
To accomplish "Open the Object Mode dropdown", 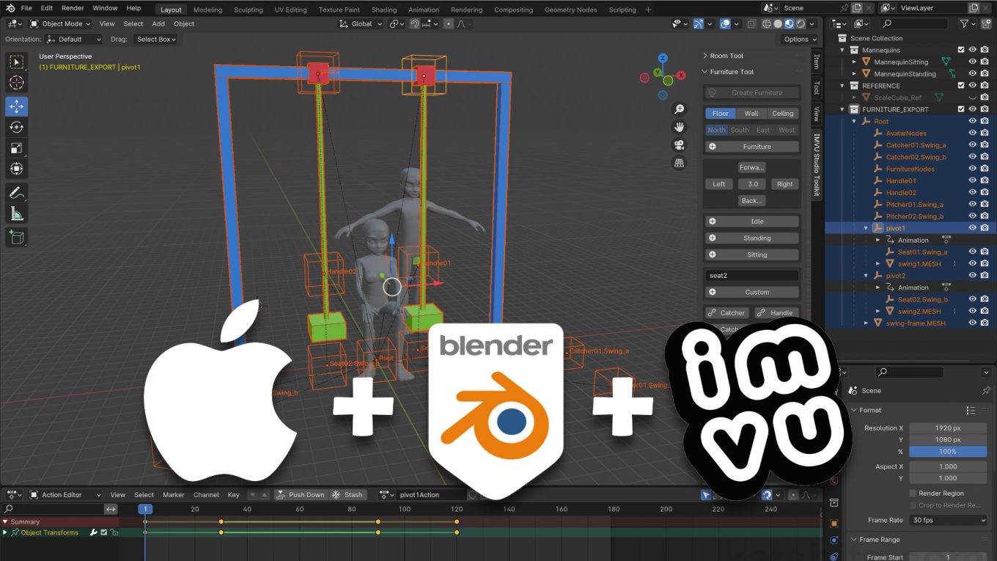I will coord(61,23).
